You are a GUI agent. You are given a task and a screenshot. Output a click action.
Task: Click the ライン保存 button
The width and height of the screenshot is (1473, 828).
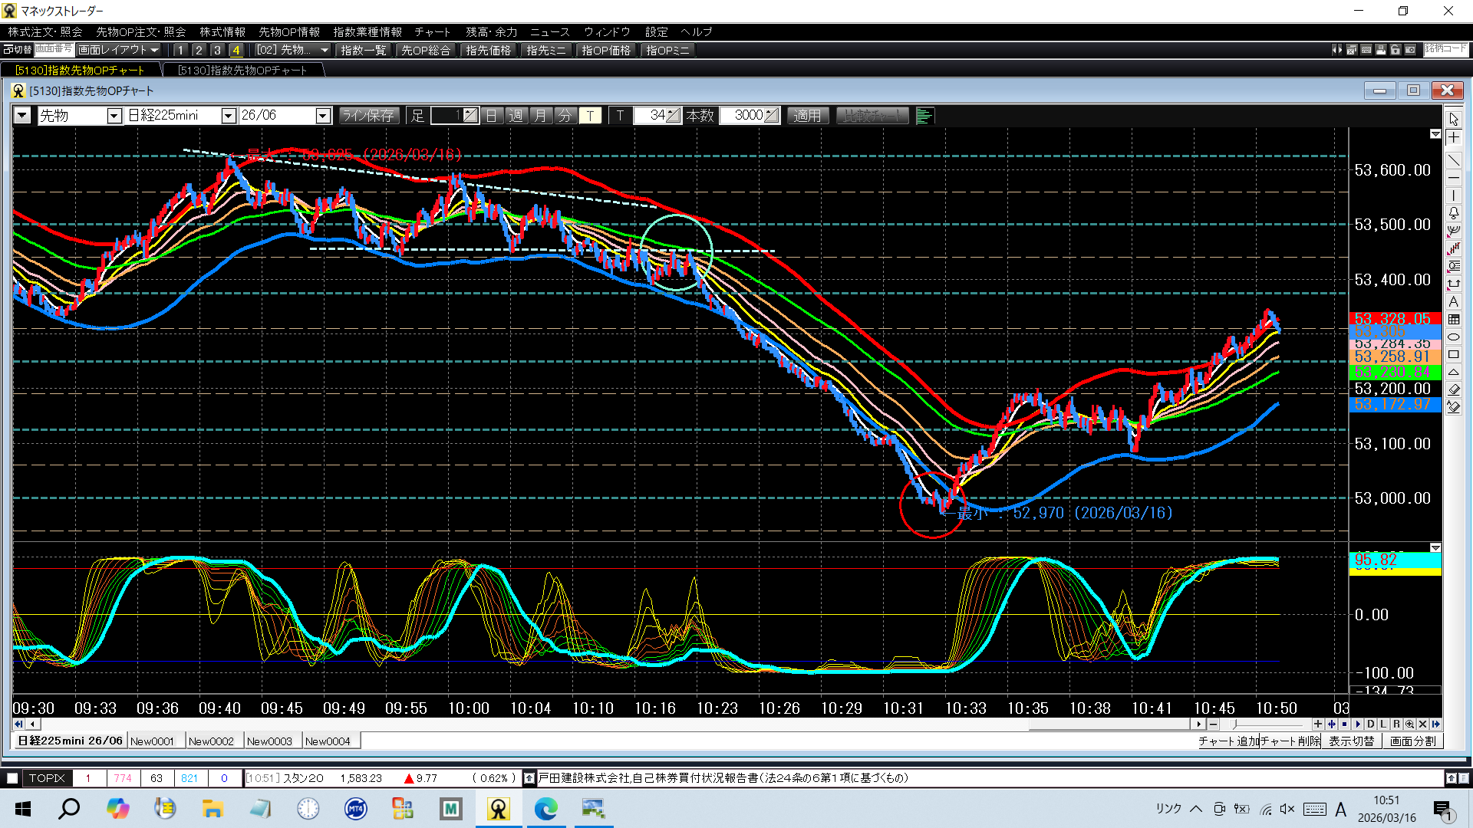click(368, 116)
